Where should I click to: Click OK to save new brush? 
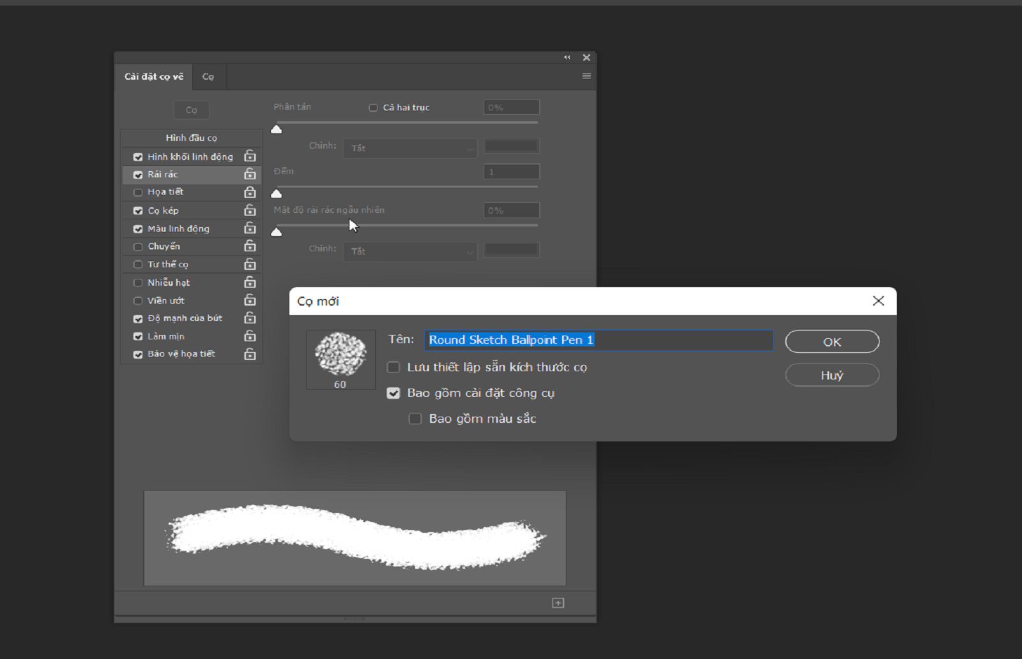click(832, 341)
